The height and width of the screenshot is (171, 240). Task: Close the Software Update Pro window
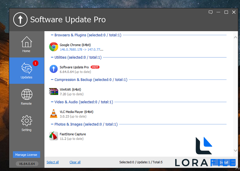tap(234, 12)
